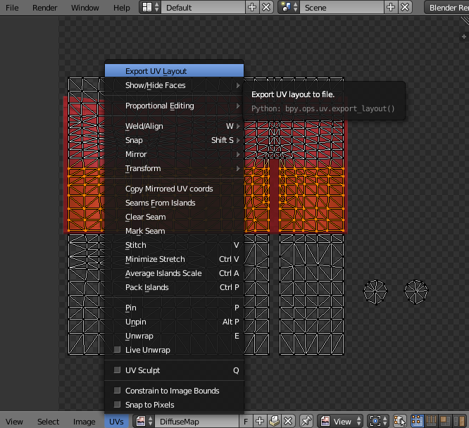Open the screen layout selector dropdown

(151, 8)
